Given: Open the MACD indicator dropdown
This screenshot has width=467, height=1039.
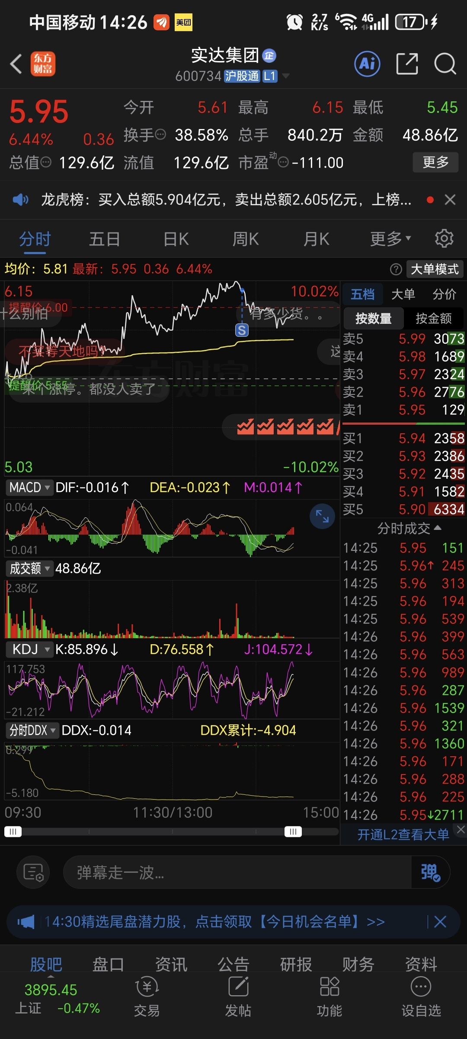Looking at the screenshot, I should pyautogui.click(x=29, y=487).
